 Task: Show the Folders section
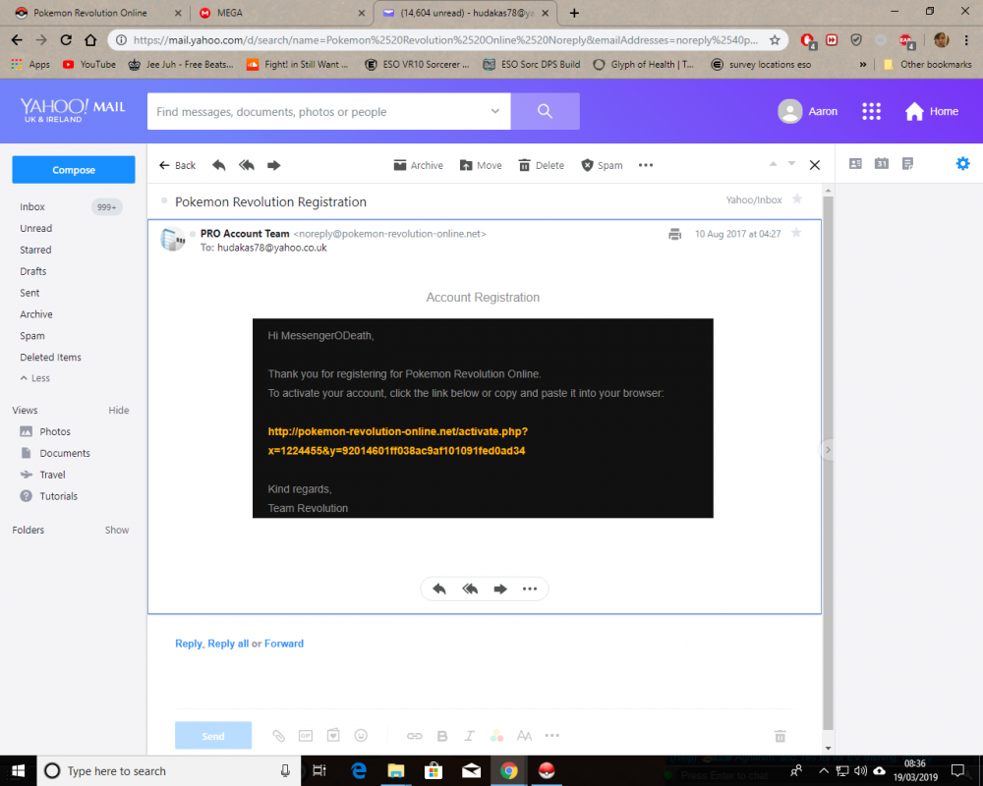117,530
